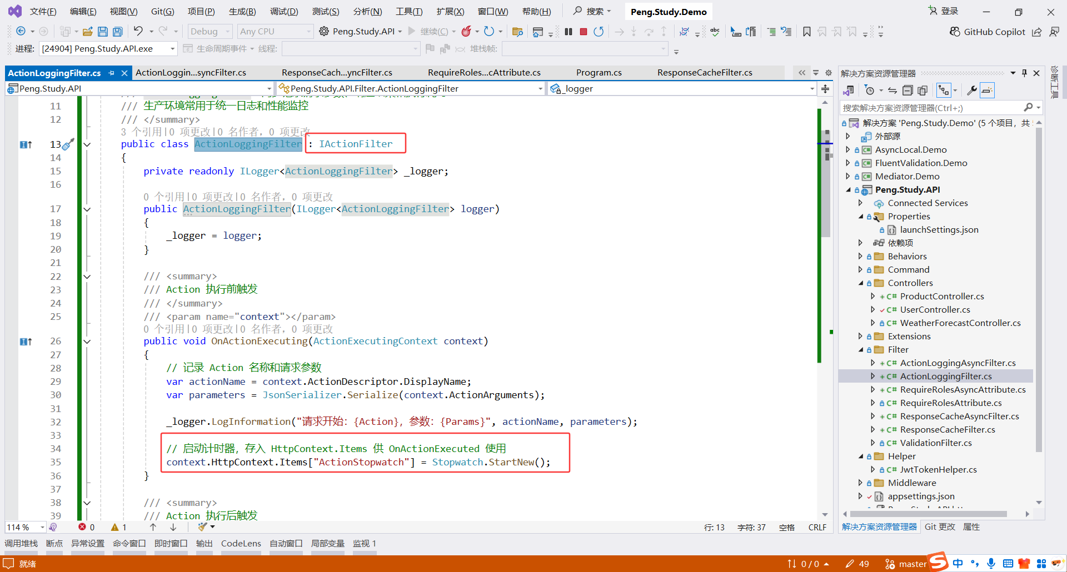This screenshot has width=1067, height=572.
Task: Open the 输出 output window tab
Action: click(x=204, y=544)
